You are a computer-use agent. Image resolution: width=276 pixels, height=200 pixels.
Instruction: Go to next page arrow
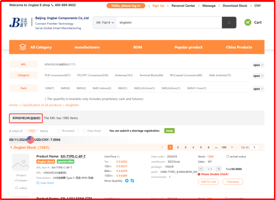point(232,147)
